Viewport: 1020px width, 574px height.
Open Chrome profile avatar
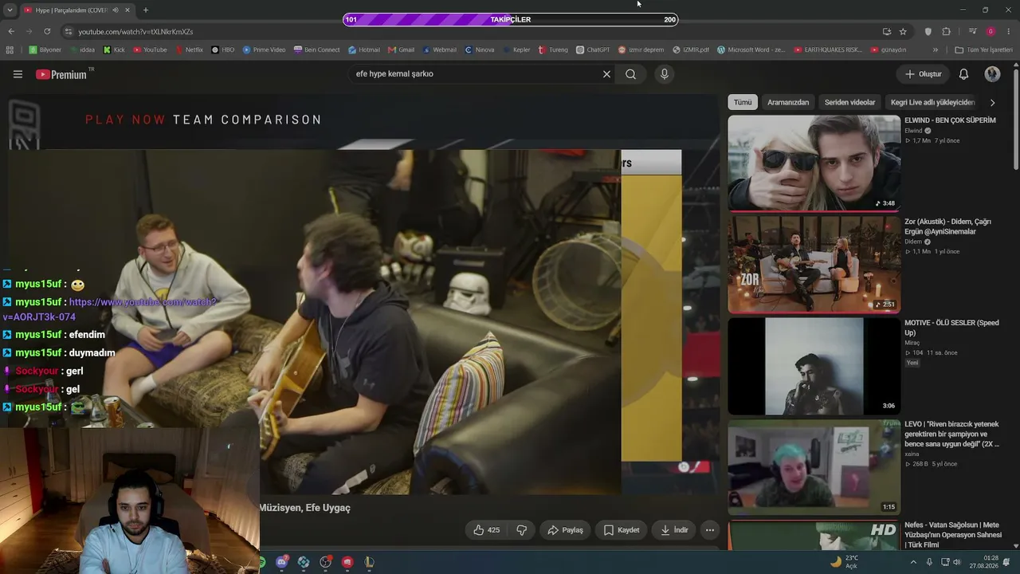click(x=991, y=32)
